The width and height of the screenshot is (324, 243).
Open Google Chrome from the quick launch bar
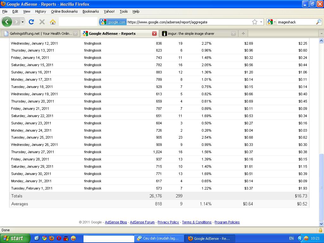[44, 238]
